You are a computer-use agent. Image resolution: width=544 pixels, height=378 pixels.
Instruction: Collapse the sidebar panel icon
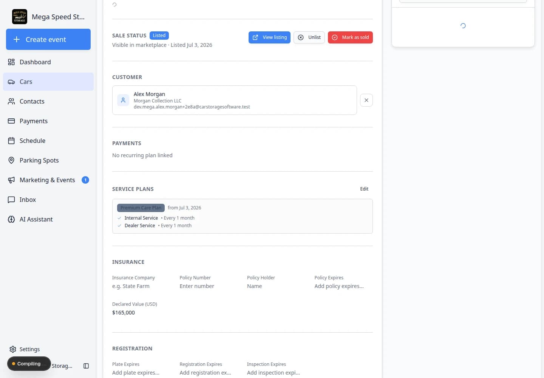tap(86, 366)
